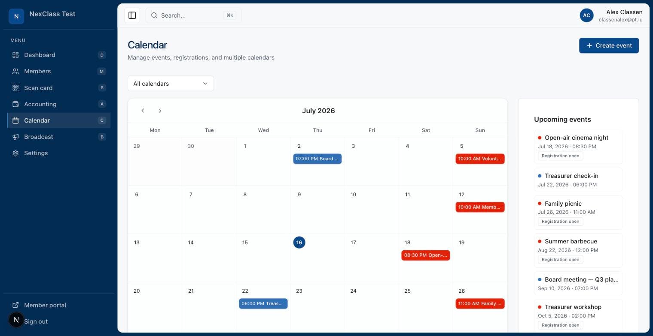Select today, July 16
653x336 pixels.
(299, 243)
